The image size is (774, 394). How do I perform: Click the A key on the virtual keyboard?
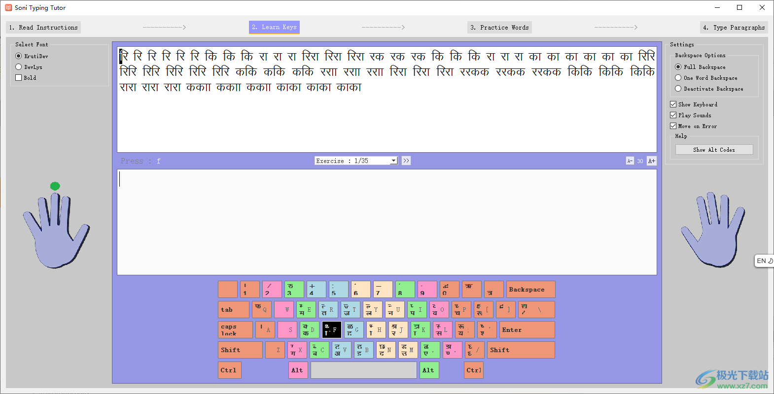click(x=265, y=329)
